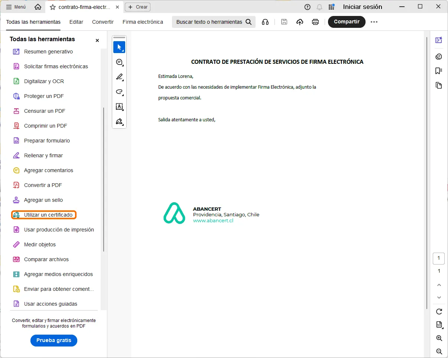Open the notifications bell icon
Screen dimensions: 448x358
pyautogui.click(x=319, y=7)
